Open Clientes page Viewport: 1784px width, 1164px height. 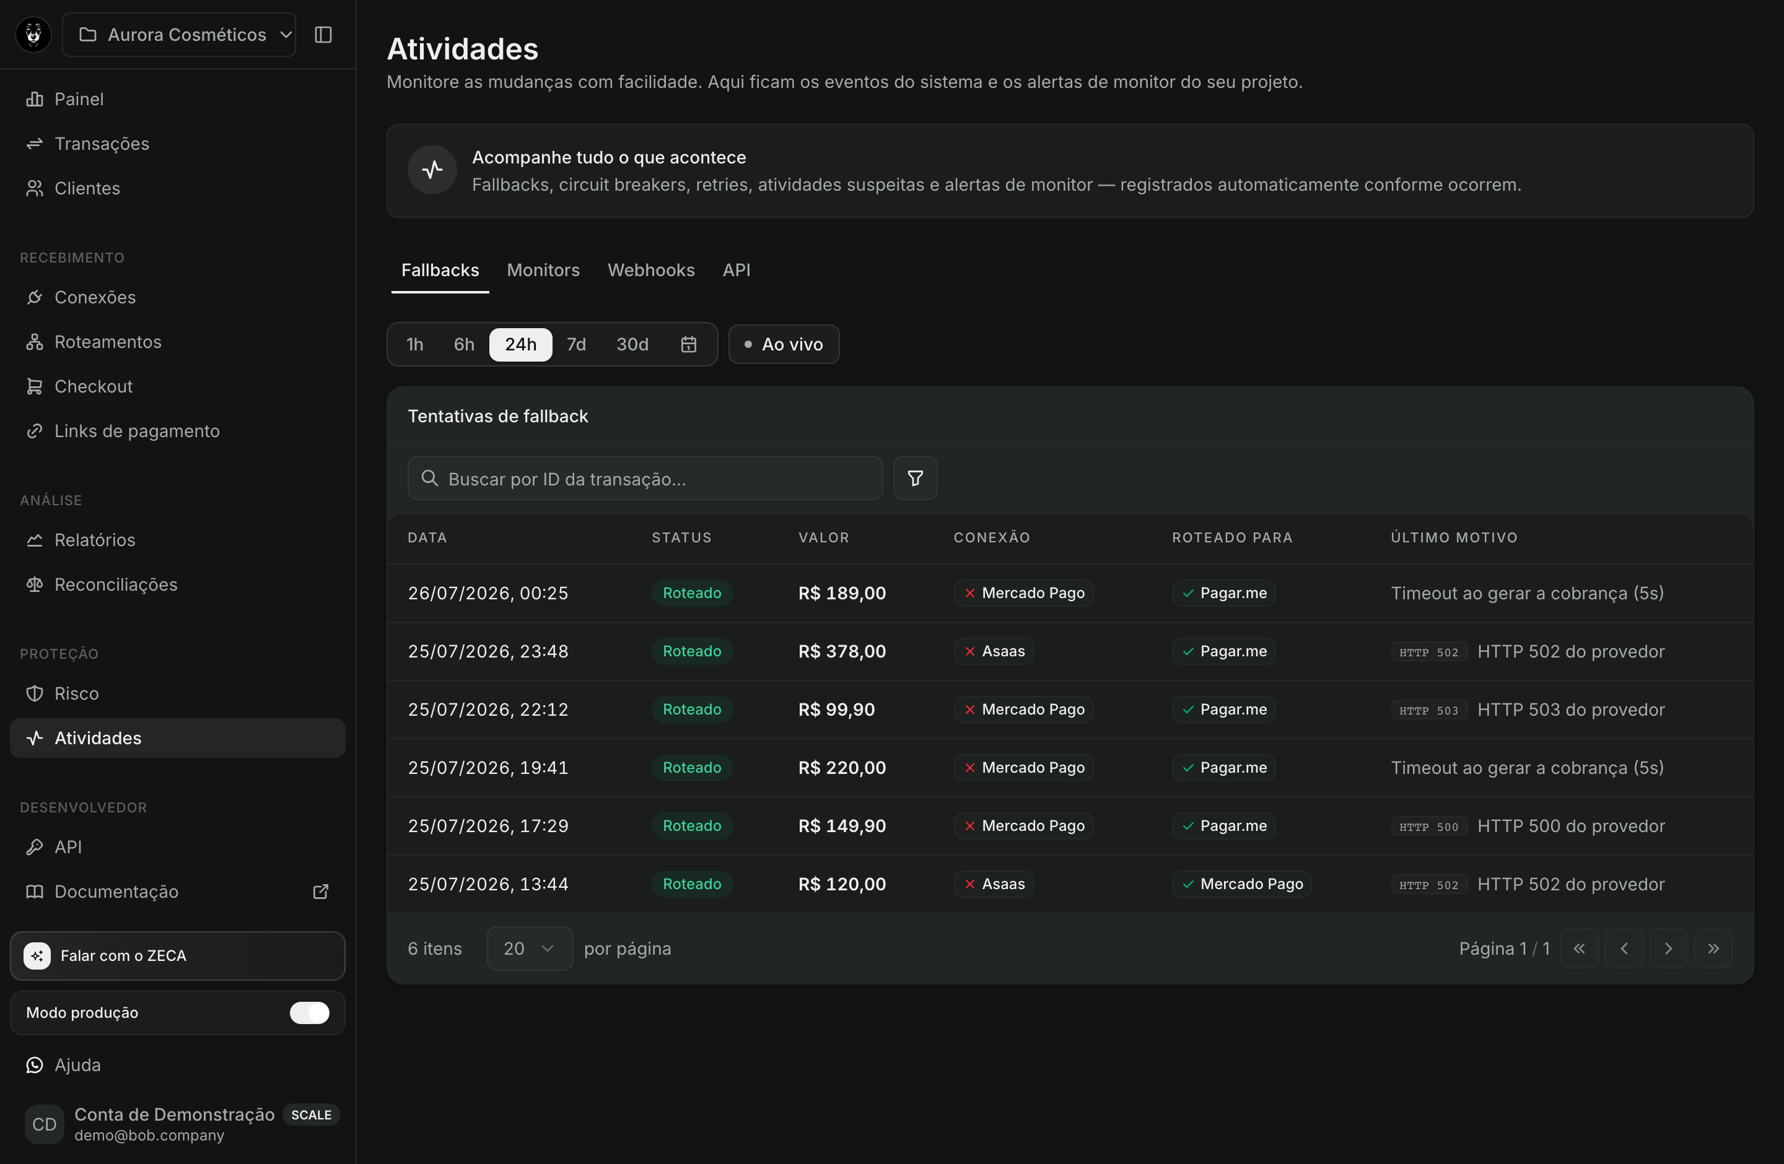point(178,188)
